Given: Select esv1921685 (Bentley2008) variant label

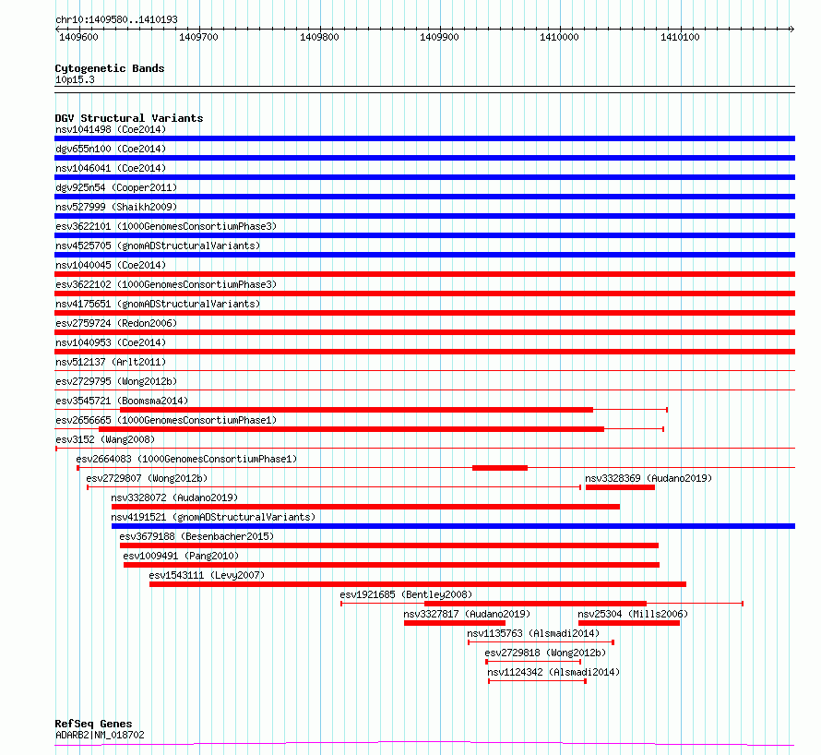Looking at the screenshot, I should pyautogui.click(x=406, y=594).
